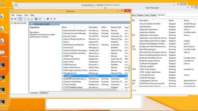Select Smart Card Removal Policy service

point(95,53)
